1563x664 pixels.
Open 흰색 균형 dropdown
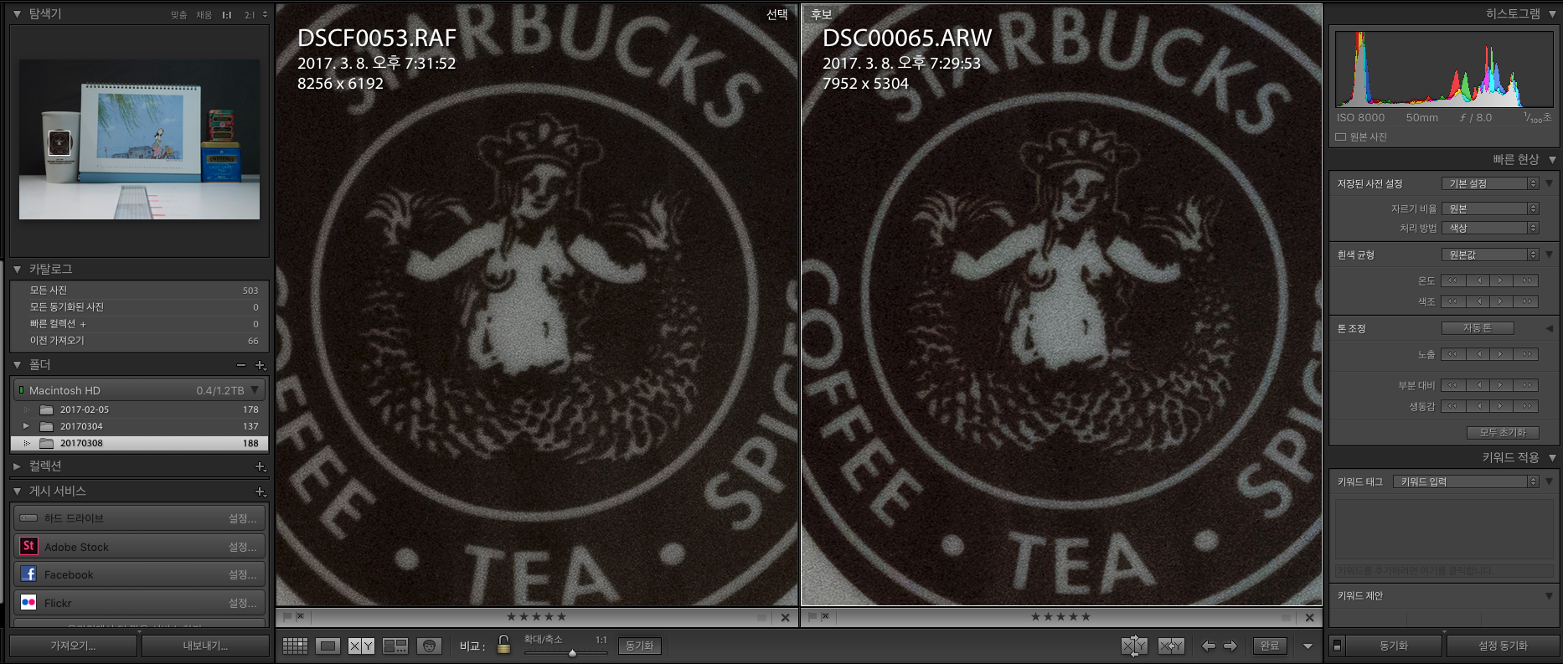(x=1490, y=255)
